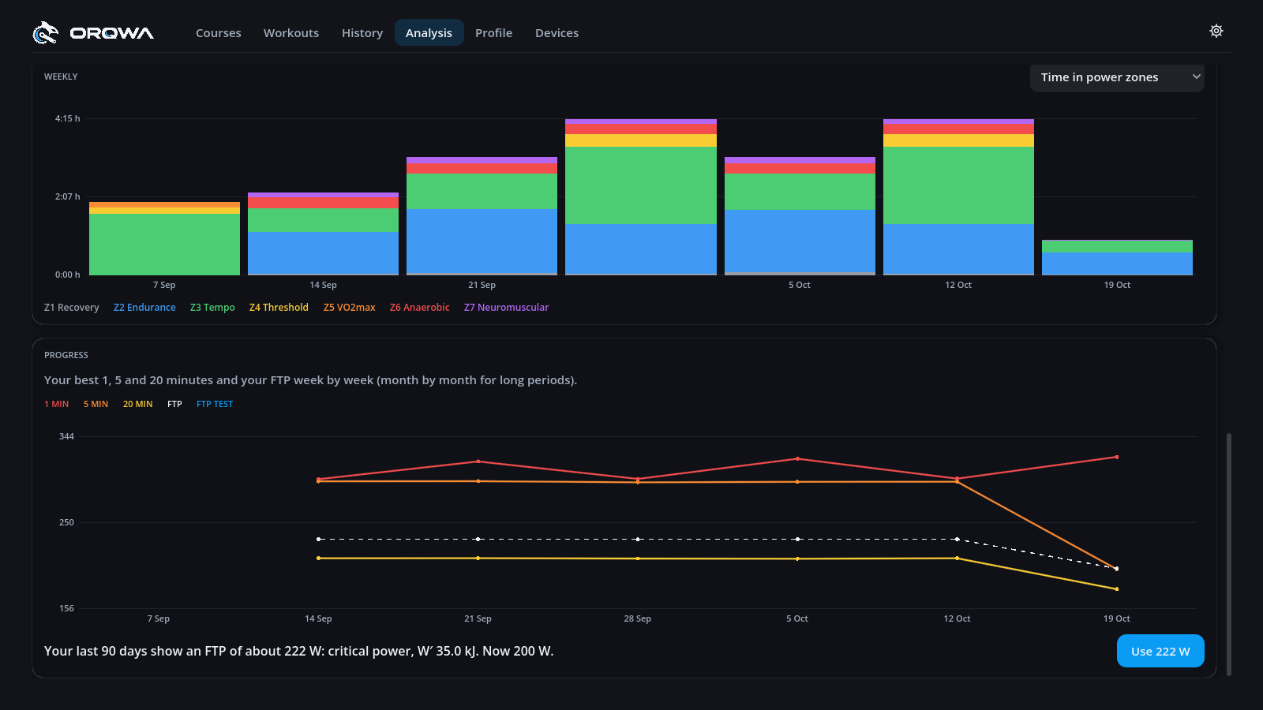Select the Analysis tab
The width and height of the screenshot is (1263, 710).
pyautogui.click(x=429, y=33)
